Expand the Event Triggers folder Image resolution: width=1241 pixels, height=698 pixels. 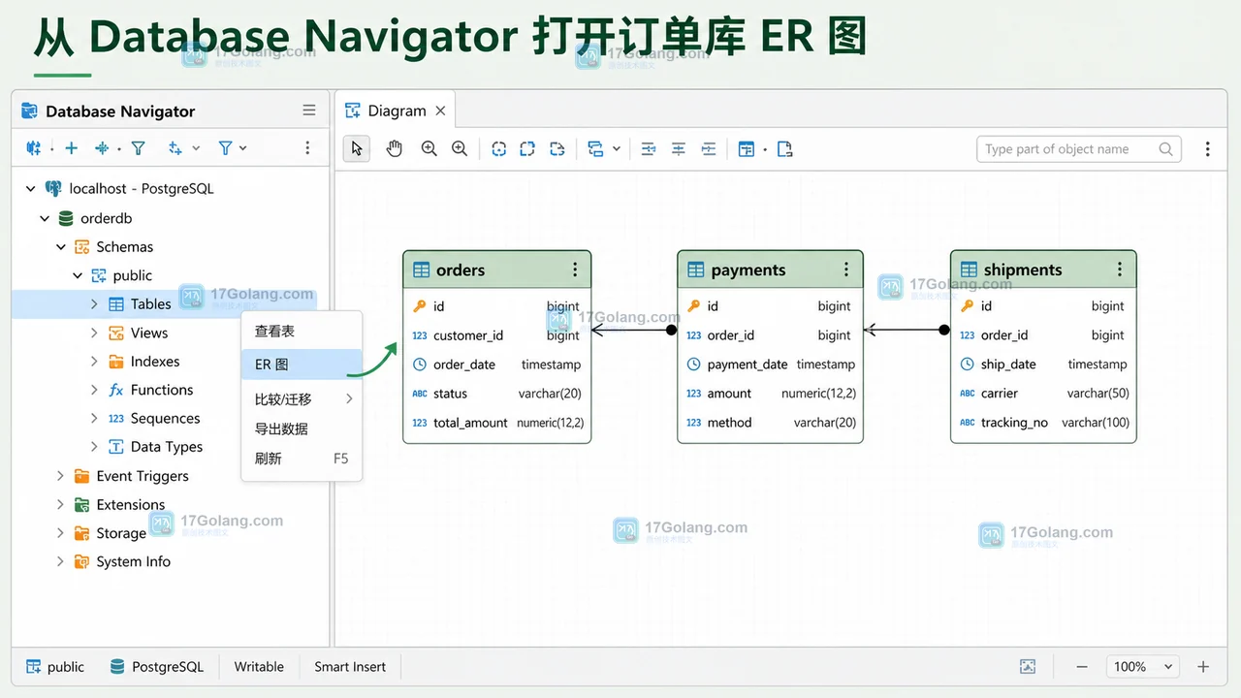coord(60,476)
